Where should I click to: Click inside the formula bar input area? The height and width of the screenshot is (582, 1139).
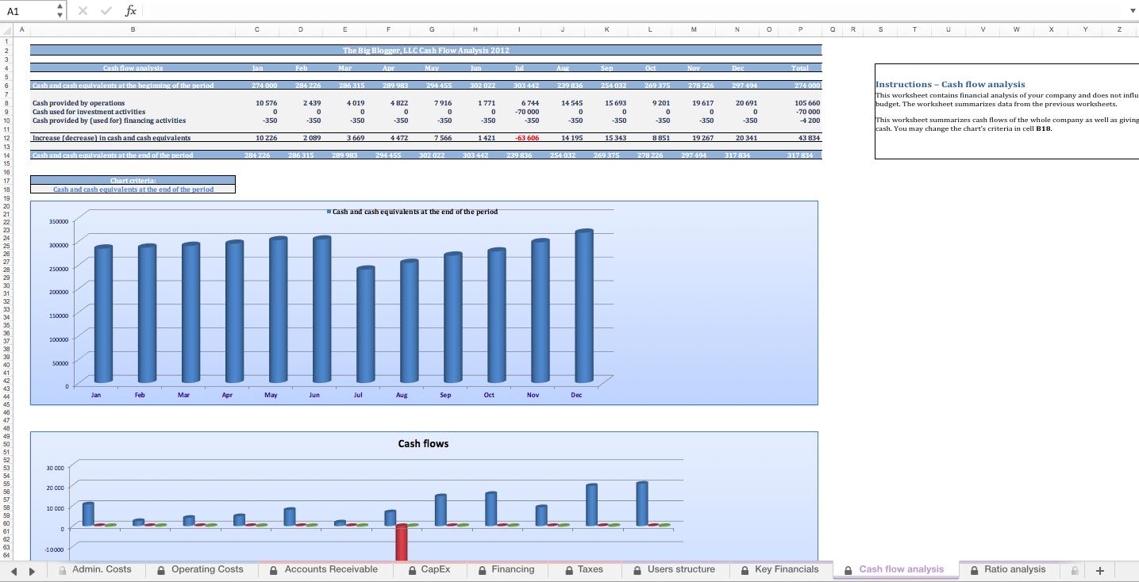click(633, 11)
